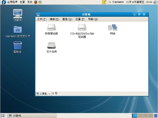Open the 网络 network icon

coord(112,27)
